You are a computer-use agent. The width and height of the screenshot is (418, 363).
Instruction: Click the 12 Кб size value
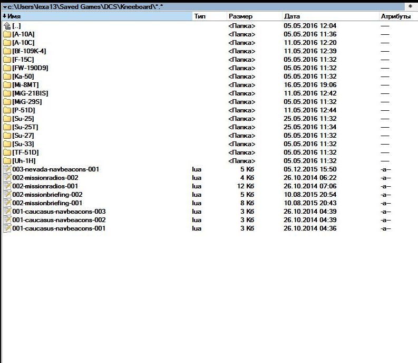tap(246, 186)
